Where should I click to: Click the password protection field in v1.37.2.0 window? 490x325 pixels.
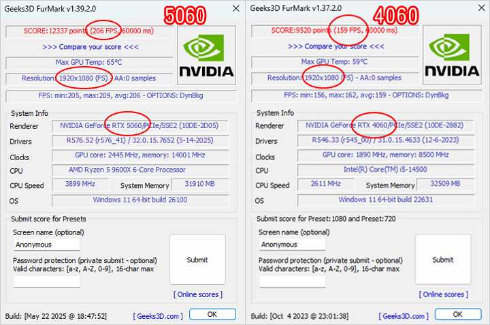(x=293, y=281)
